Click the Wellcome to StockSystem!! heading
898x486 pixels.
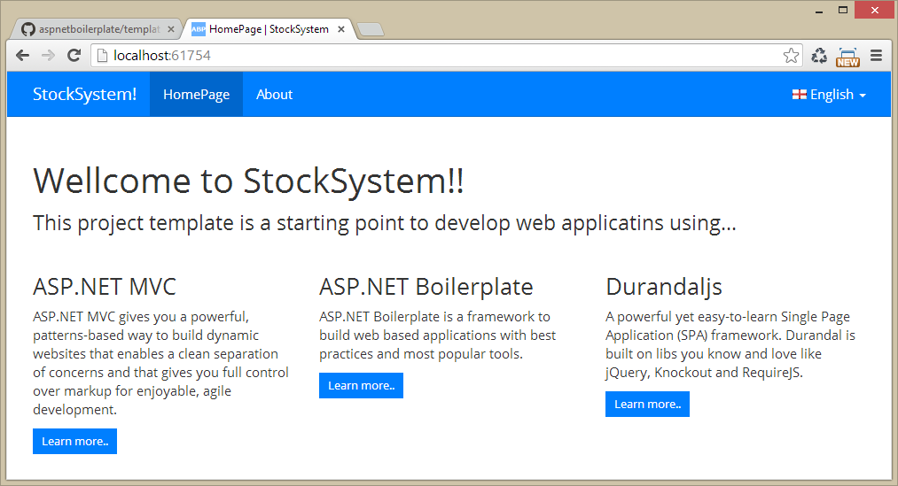pos(248,181)
